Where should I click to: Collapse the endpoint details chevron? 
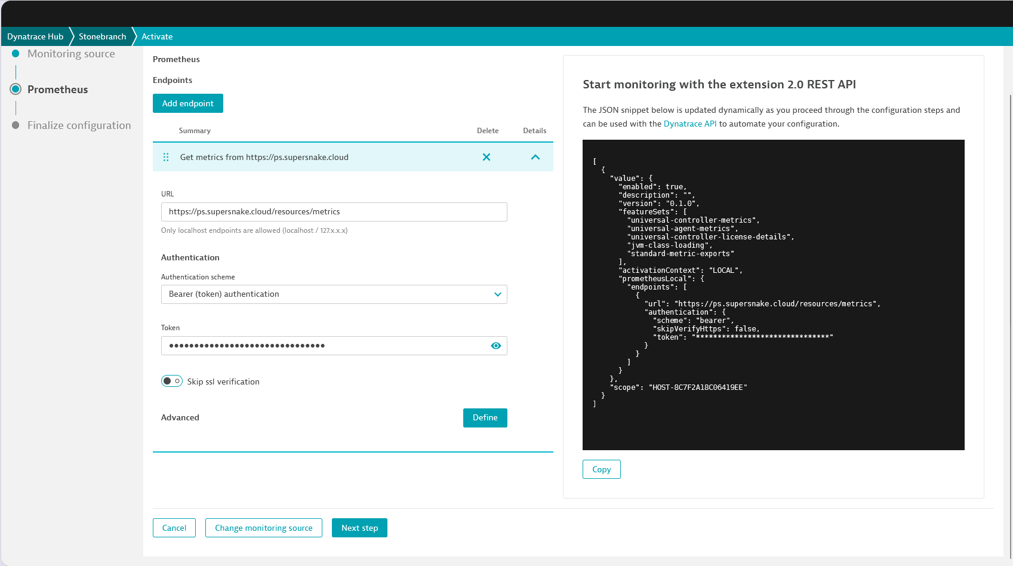click(535, 157)
